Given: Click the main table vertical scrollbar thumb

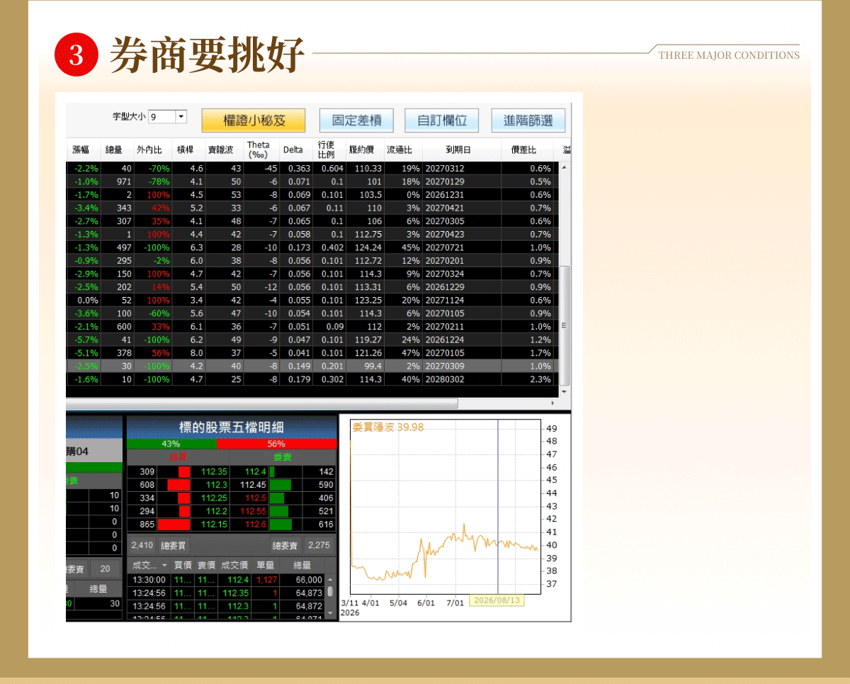Looking at the screenshot, I should pyautogui.click(x=565, y=324).
